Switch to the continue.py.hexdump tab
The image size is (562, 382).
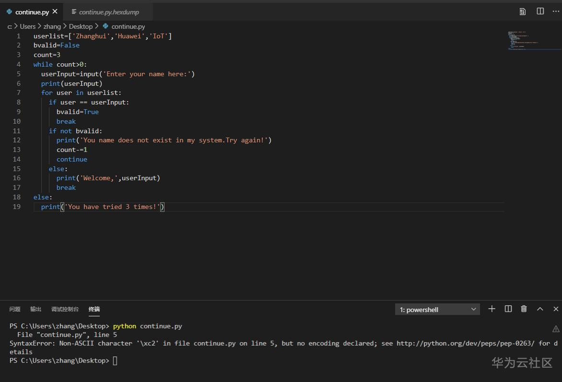[108, 12]
